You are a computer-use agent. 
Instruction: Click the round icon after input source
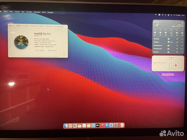[x=163, y=15]
